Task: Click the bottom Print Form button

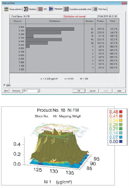Action: pyautogui.click(x=16, y=91)
